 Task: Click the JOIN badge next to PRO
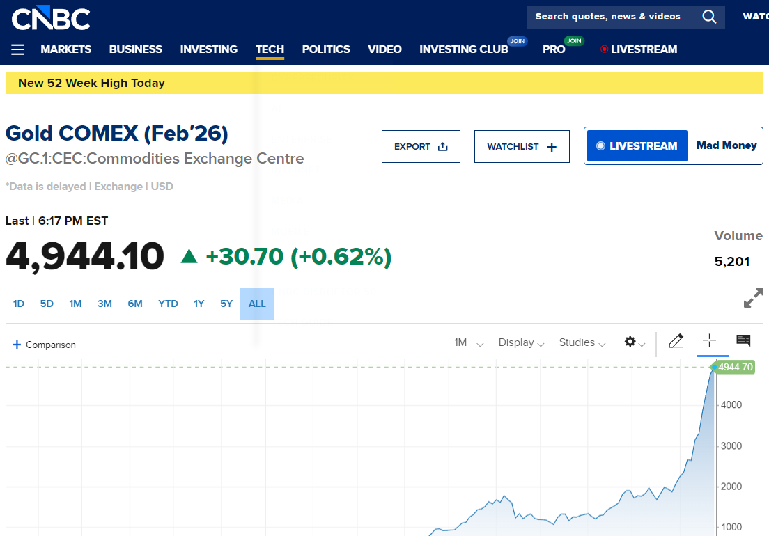click(574, 41)
